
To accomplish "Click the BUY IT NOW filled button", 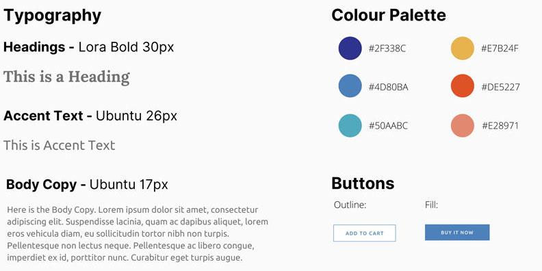I will [457, 232].
